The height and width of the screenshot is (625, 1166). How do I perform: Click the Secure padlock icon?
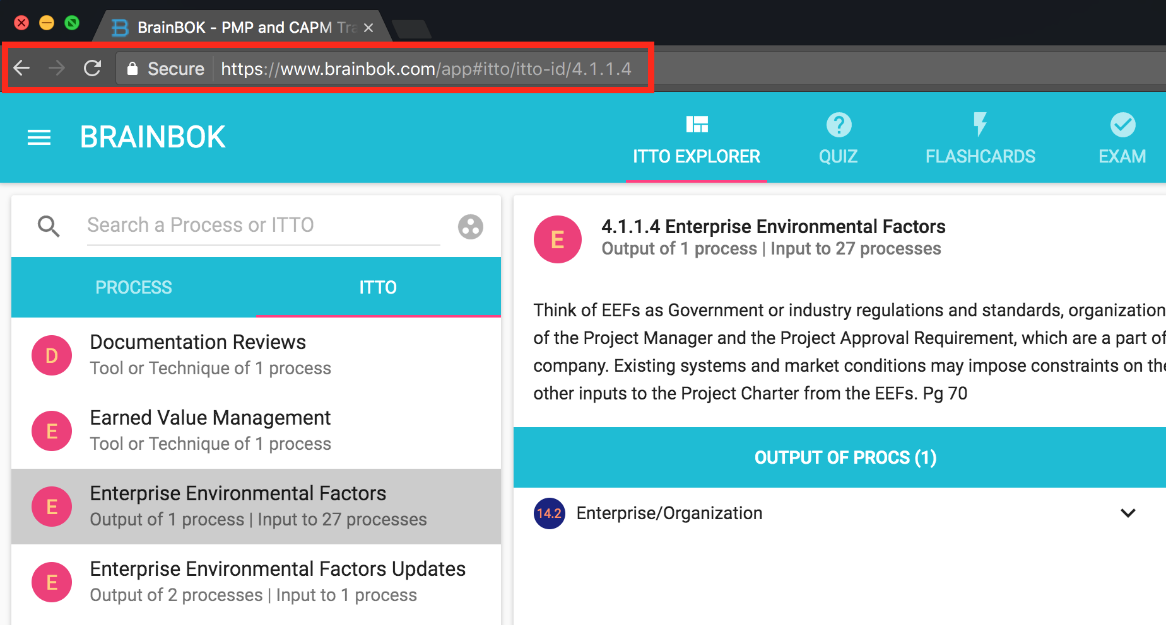[132, 69]
